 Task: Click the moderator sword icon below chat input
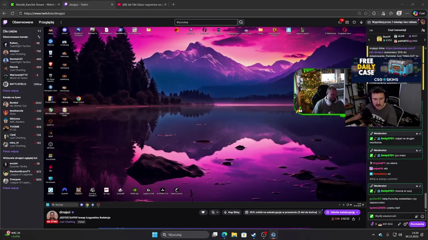pos(399,224)
